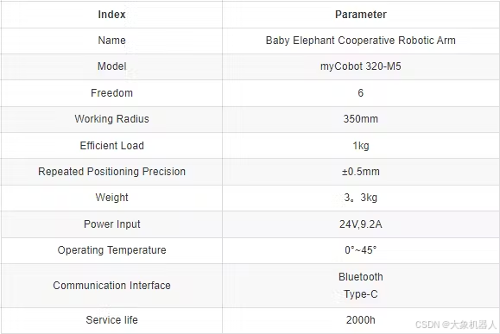The width and height of the screenshot is (500, 334).
Task: Select the Name row label
Action: [111, 41]
